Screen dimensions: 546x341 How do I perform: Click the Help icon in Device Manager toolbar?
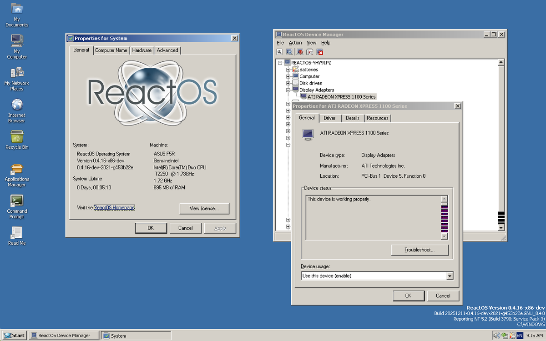point(289,52)
